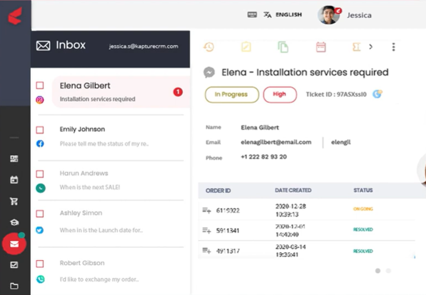Screen dimensions: 426x295
Task: Switch language via ENGLISH label
Action: point(289,15)
